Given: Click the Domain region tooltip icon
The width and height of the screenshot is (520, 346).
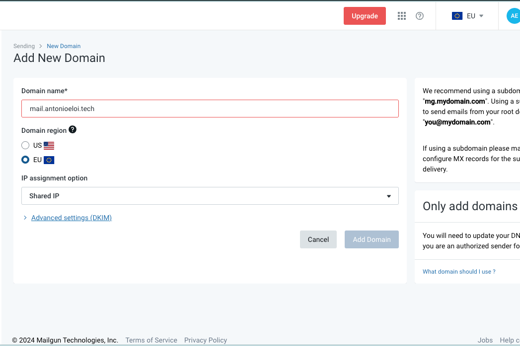Looking at the screenshot, I should point(73,130).
